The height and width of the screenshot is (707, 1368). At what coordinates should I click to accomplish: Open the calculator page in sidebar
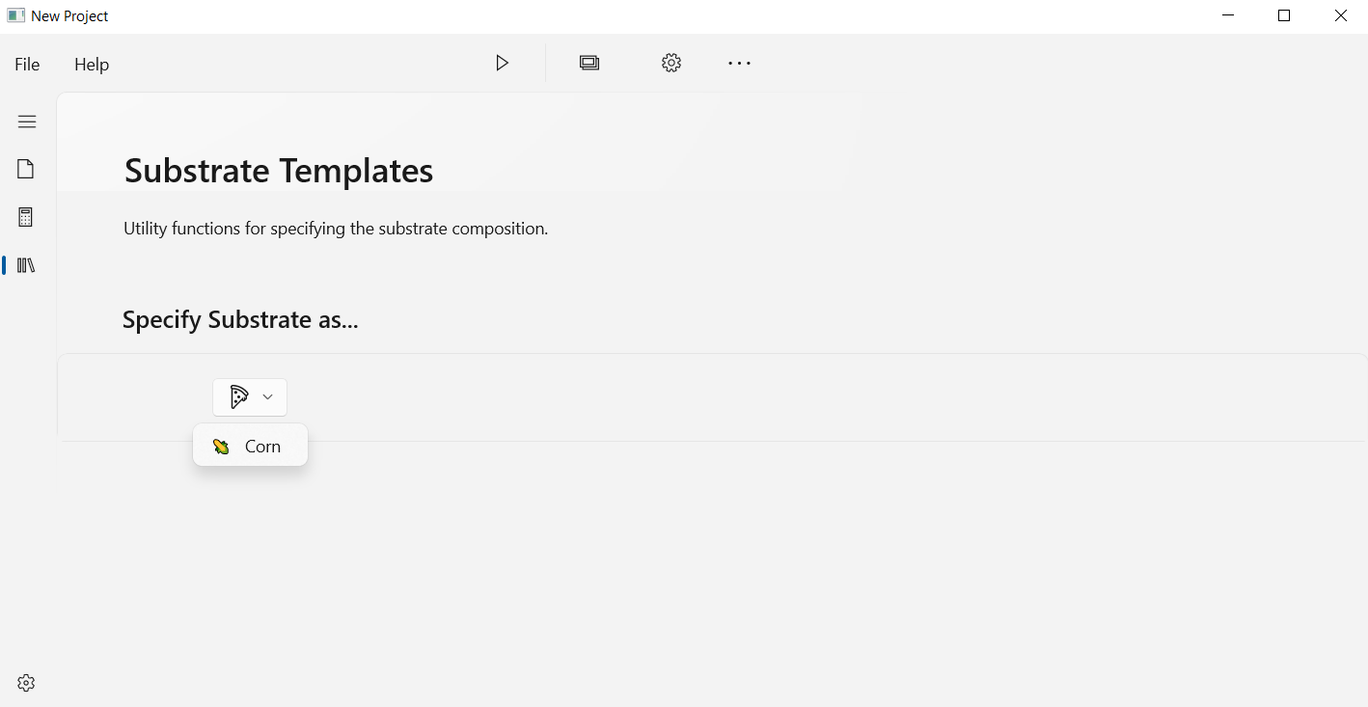click(x=26, y=217)
